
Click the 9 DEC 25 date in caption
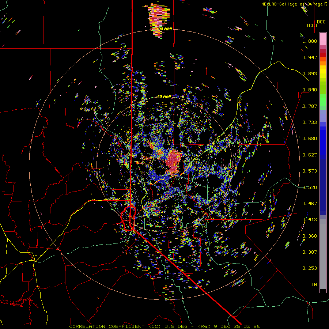click(x=227, y=326)
